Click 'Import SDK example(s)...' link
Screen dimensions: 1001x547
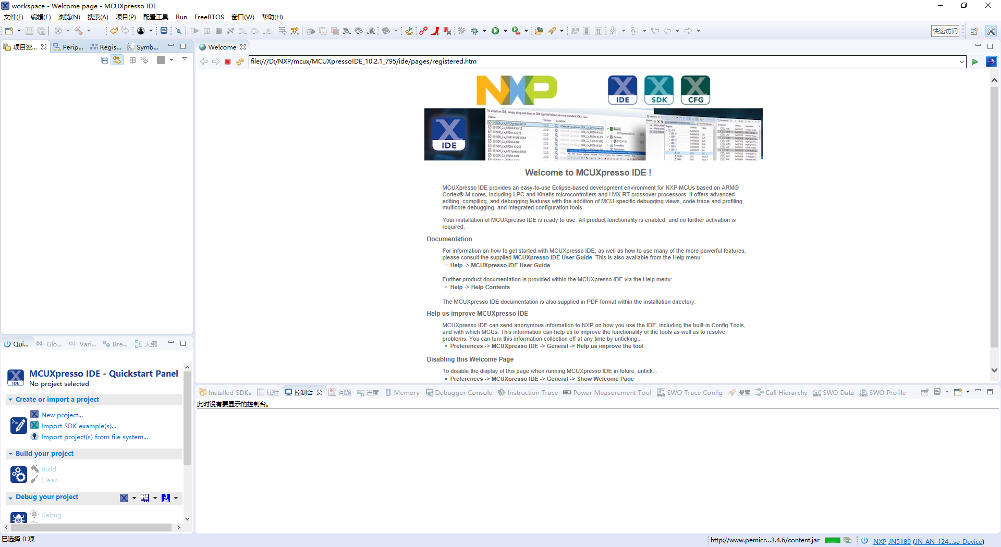pyautogui.click(x=79, y=426)
